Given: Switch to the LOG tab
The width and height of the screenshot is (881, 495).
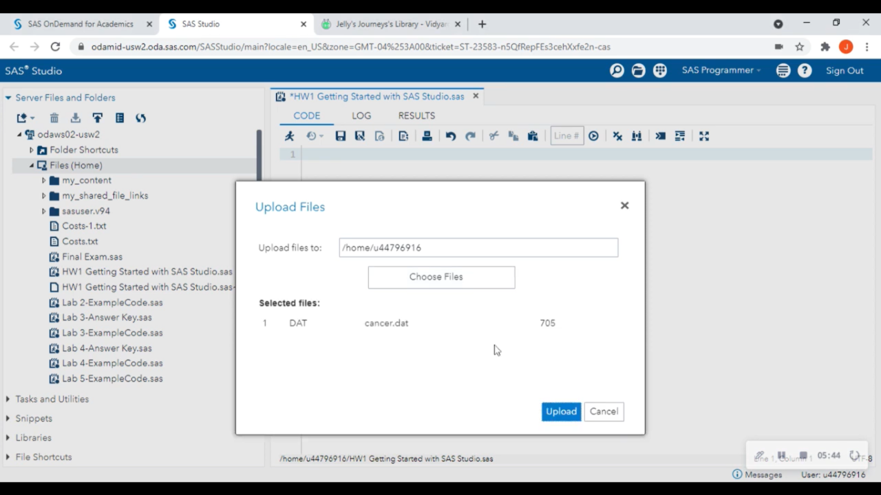Looking at the screenshot, I should (x=361, y=115).
